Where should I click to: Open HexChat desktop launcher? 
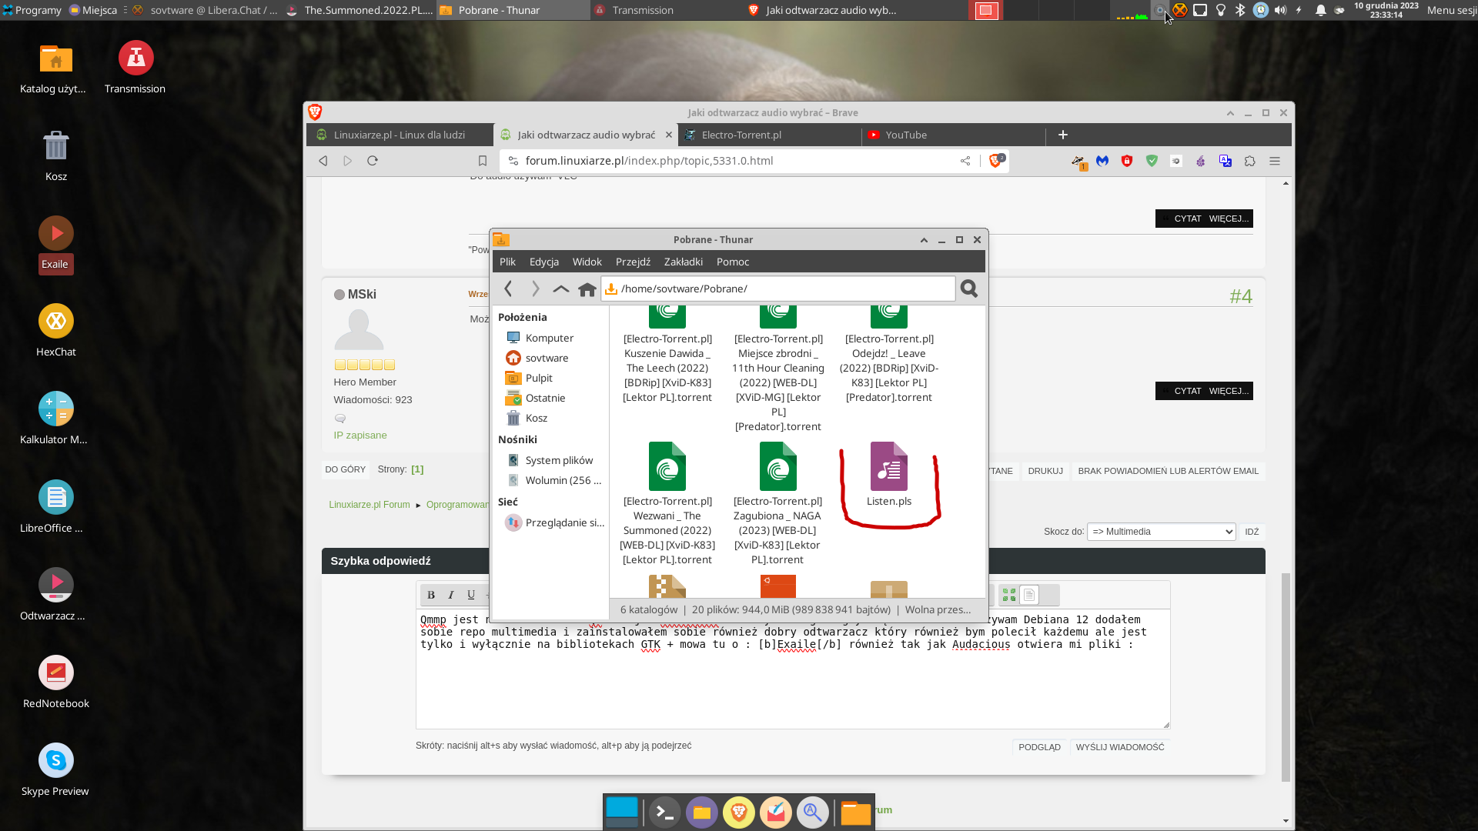(56, 331)
